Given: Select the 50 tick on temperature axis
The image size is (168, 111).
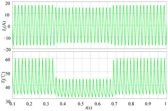Looking at the screenshot, I should click(8, 73).
